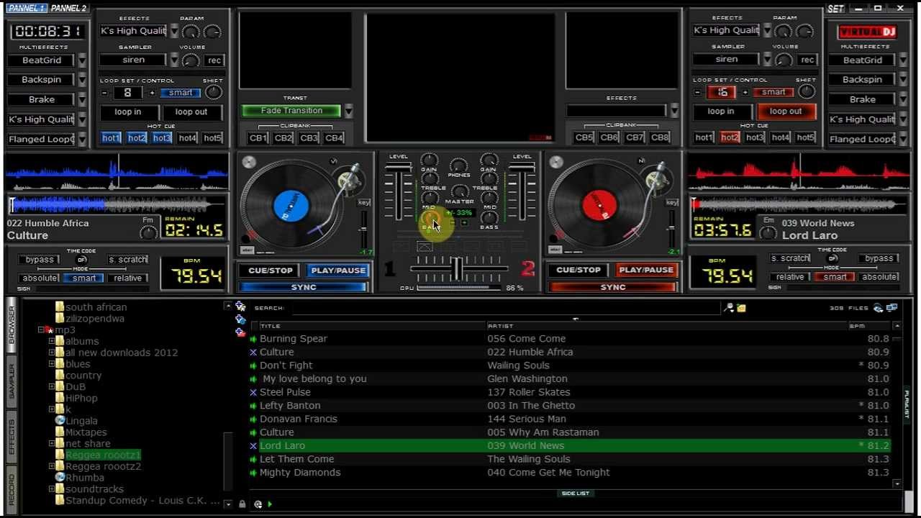Enable left deck bypass timecode
Screen dimensions: 921x518
(x=40, y=260)
